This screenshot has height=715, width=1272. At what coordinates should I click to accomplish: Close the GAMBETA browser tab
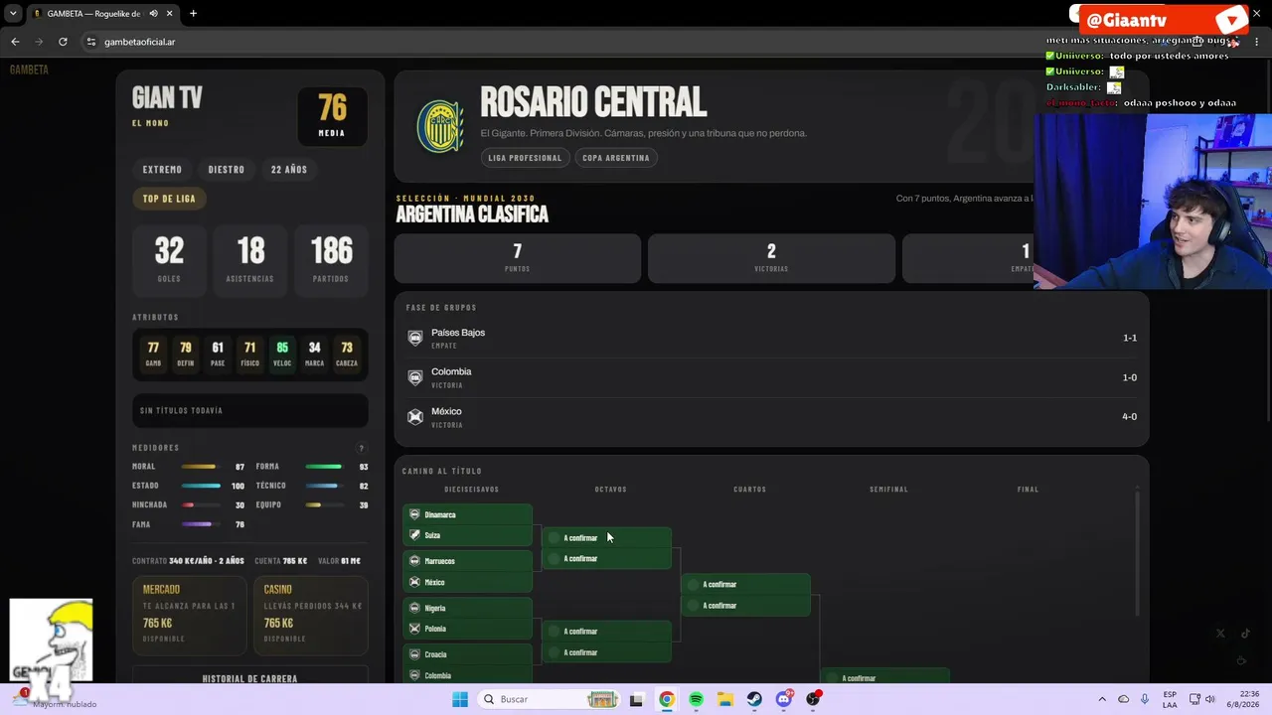170,13
